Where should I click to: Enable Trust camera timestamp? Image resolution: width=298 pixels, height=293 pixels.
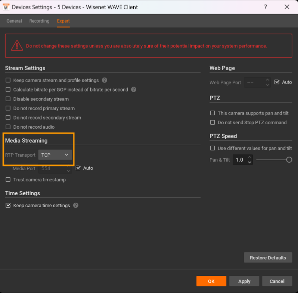8,180
